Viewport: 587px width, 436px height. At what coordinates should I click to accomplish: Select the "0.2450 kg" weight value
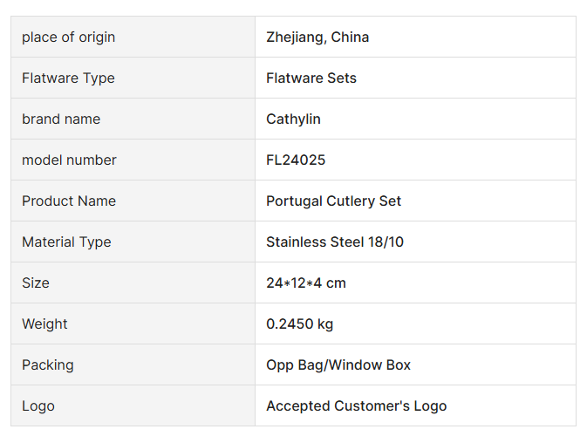tap(299, 324)
